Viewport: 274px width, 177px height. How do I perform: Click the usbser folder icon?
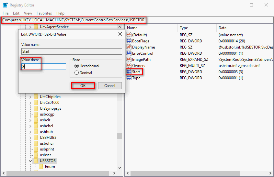point(36,155)
